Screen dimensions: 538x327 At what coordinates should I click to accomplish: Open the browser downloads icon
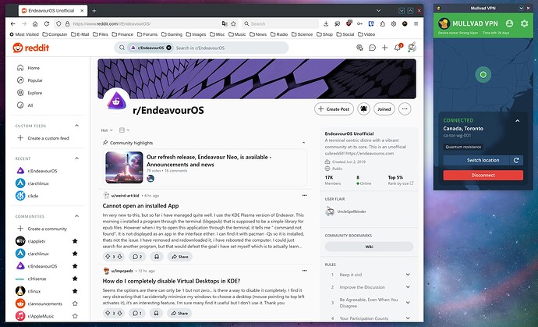326,23
